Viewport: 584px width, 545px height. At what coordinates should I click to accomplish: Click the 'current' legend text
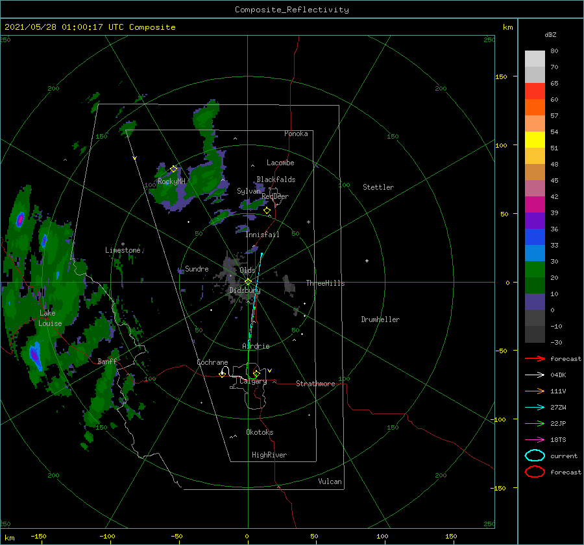(x=564, y=456)
